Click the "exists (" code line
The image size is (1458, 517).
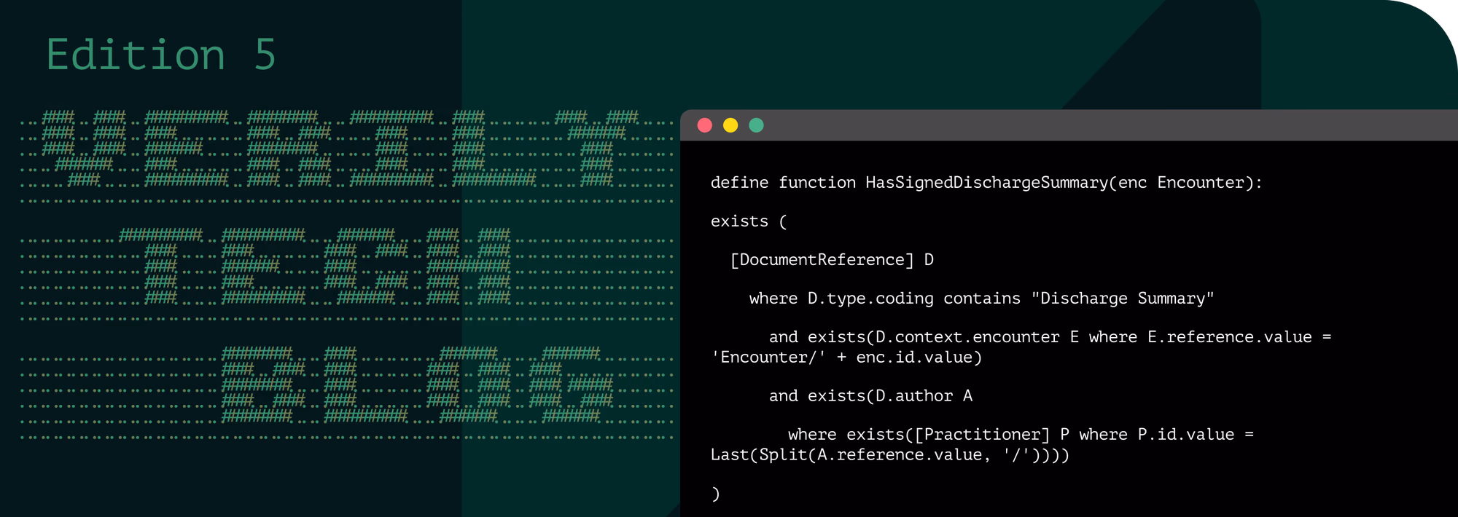749,221
